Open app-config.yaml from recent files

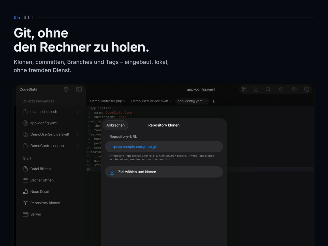point(51,123)
